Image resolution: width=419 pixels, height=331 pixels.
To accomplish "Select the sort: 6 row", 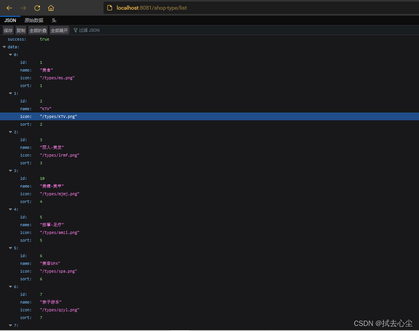I will click(209, 279).
